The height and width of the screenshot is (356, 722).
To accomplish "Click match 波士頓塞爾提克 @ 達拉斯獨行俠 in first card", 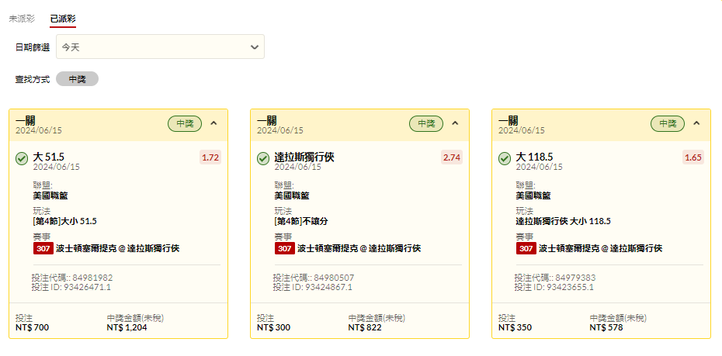I will (118, 248).
